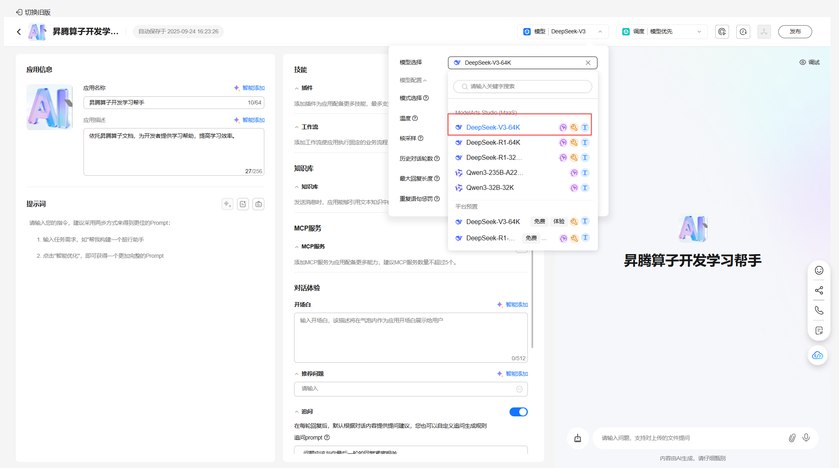Click the paperclip attachment icon in chat
This screenshot has width=839, height=468.
click(792, 438)
